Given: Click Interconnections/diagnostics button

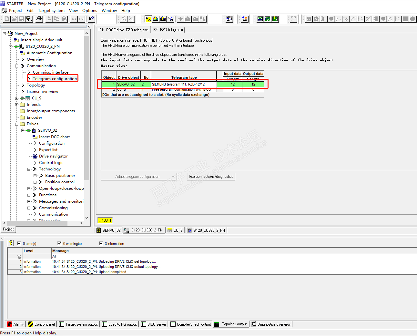Looking at the screenshot, I should tap(211, 177).
